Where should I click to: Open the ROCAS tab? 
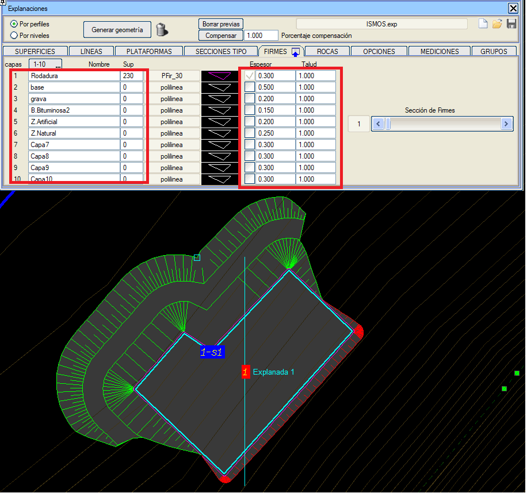327,51
